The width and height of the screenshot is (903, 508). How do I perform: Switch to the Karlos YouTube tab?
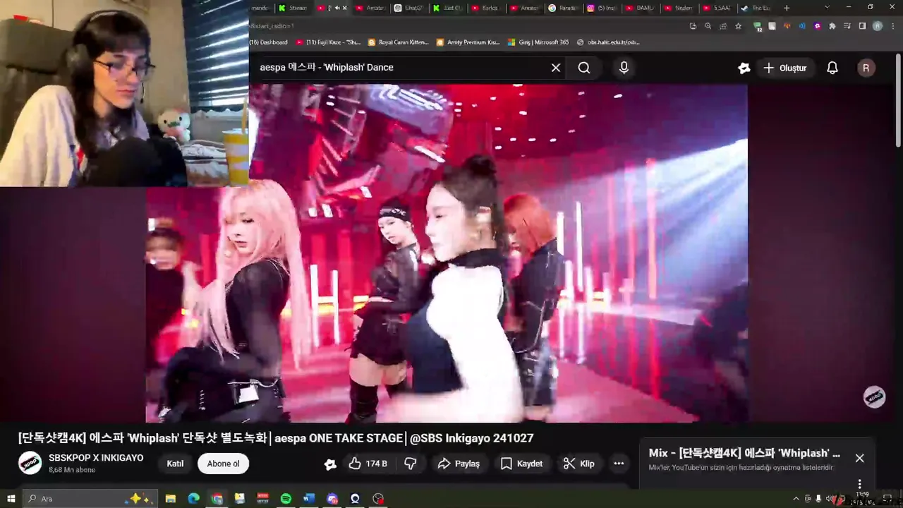pos(487,8)
